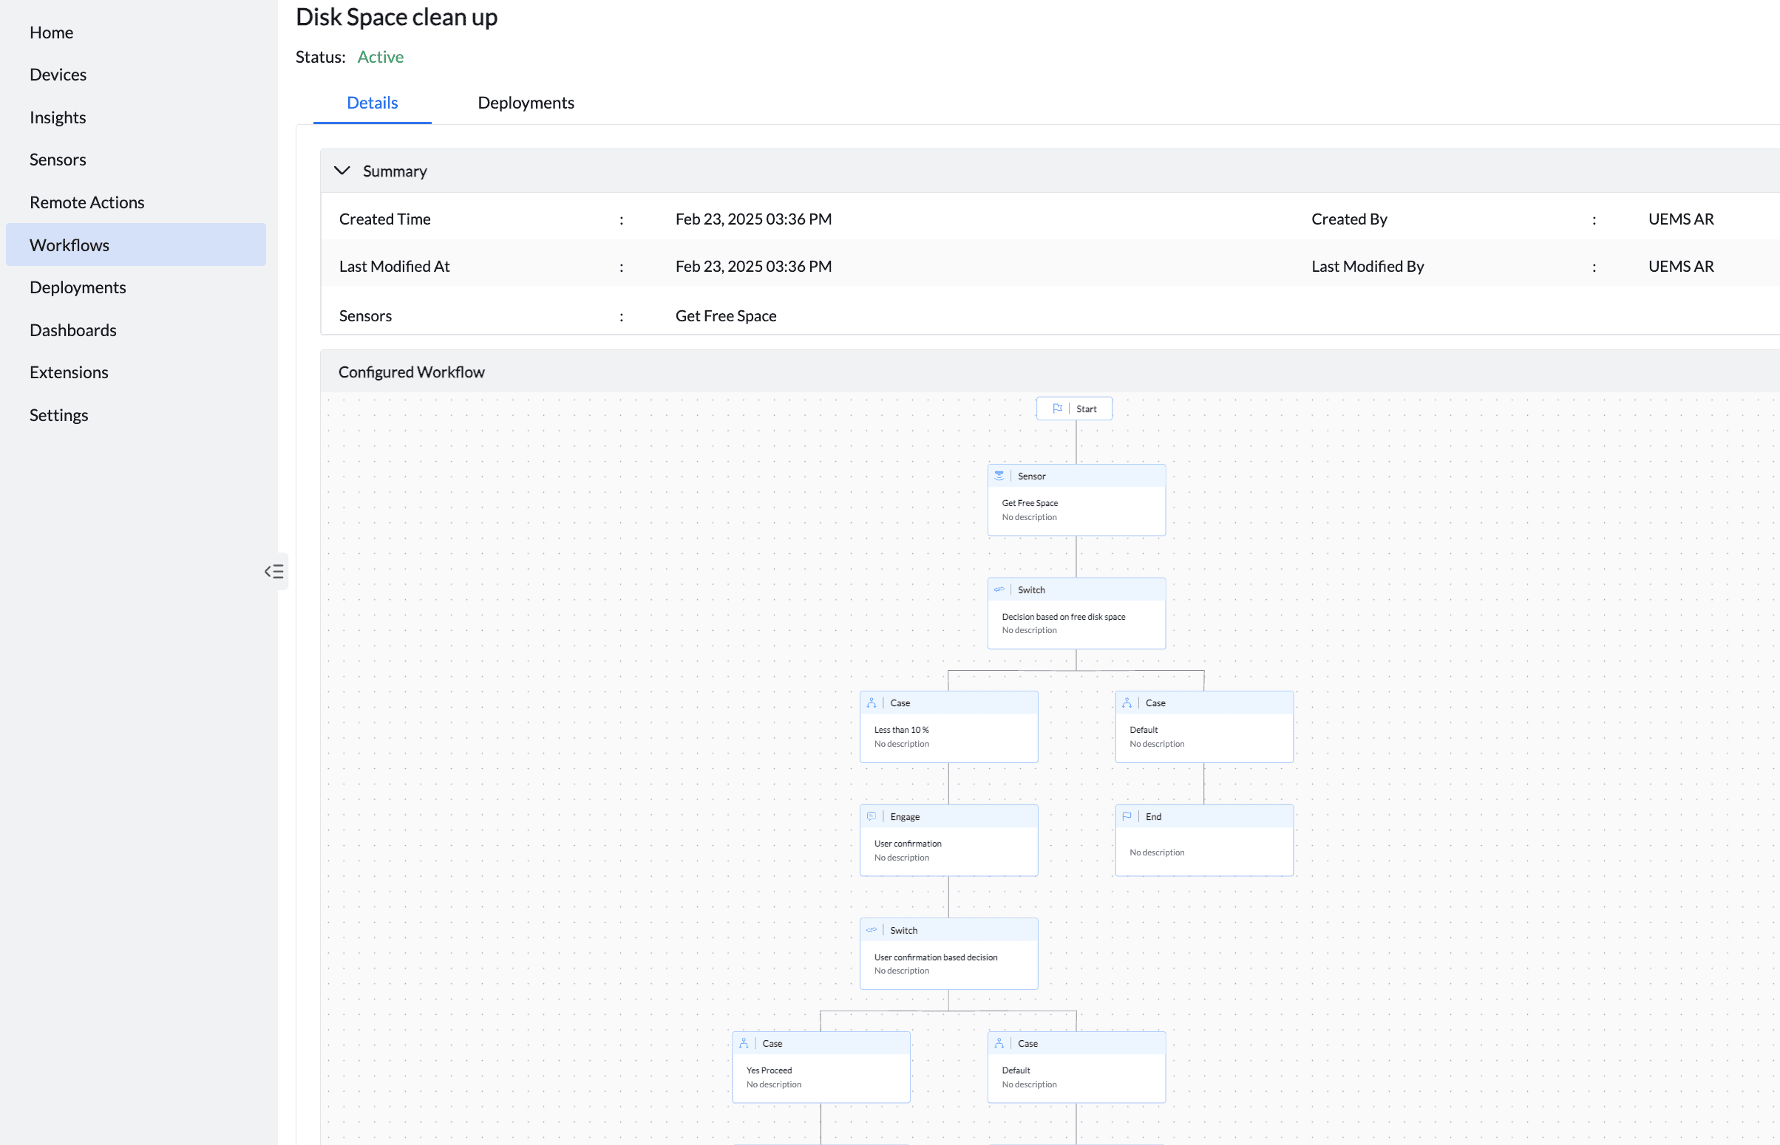Click the Start node flag icon
Image resolution: width=1780 pixels, height=1145 pixels.
click(1057, 409)
